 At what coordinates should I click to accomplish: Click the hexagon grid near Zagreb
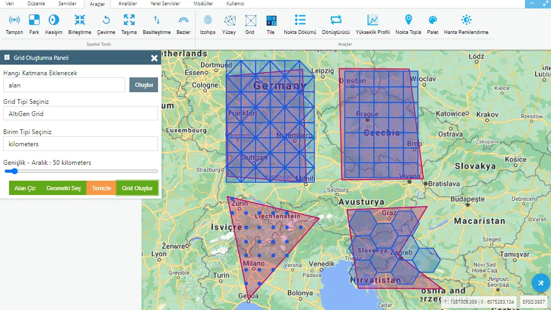point(393,247)
